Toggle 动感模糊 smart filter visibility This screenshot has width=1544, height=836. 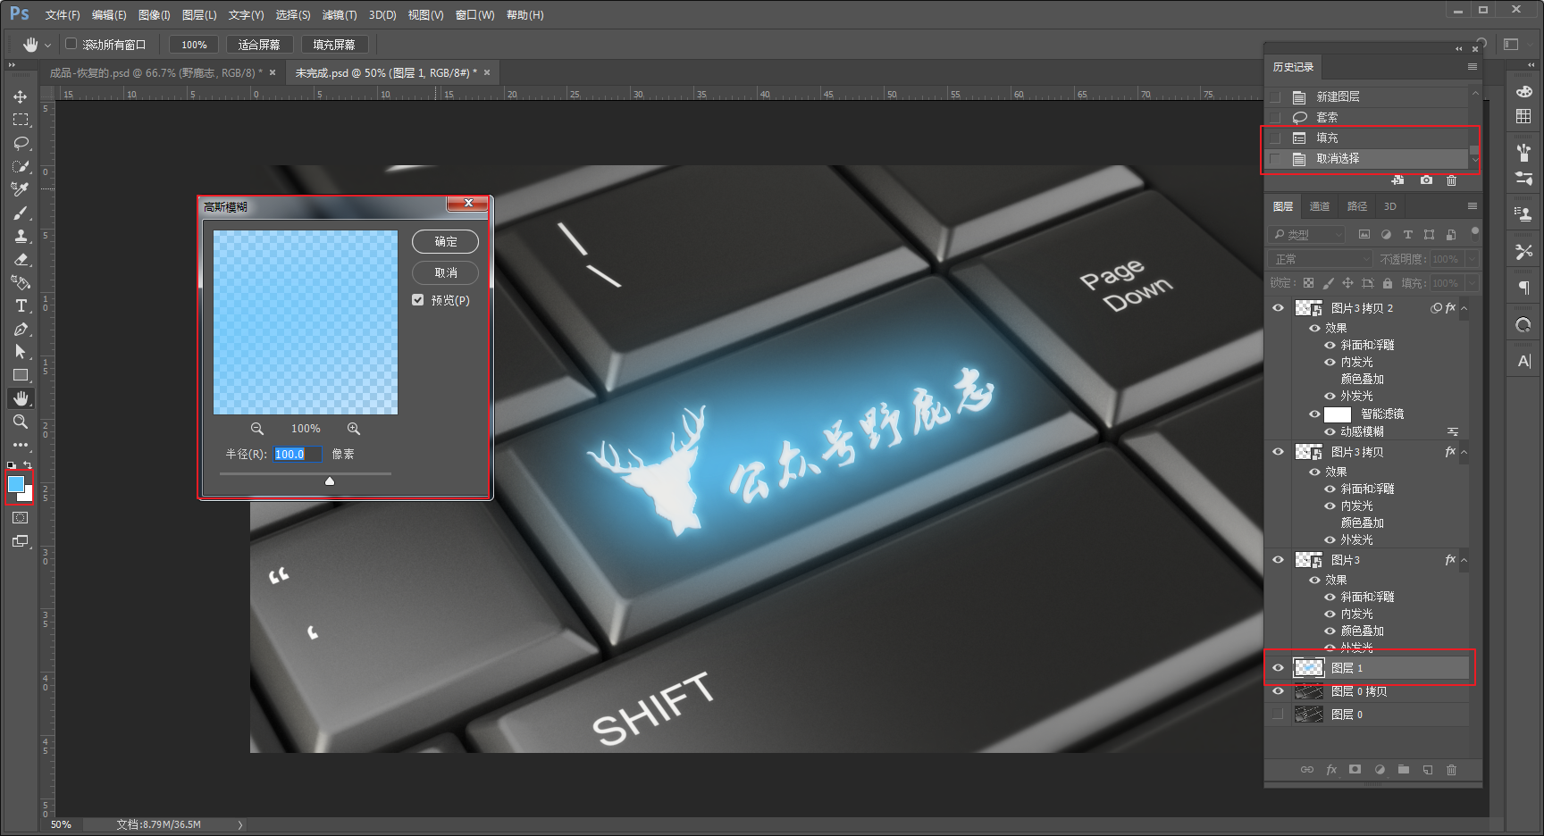click(1330, 431)
